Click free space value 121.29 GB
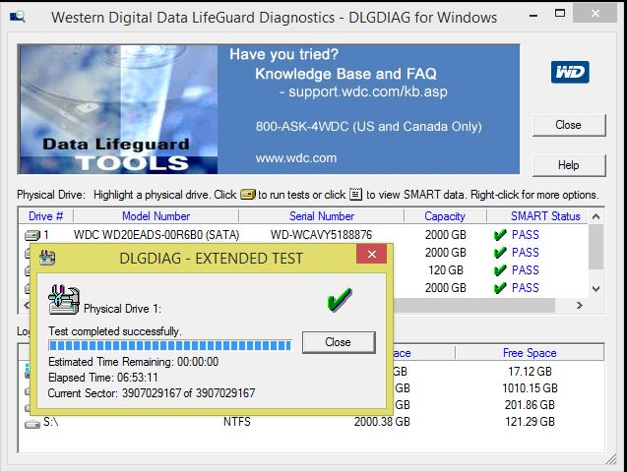 [x=530, y=422]
